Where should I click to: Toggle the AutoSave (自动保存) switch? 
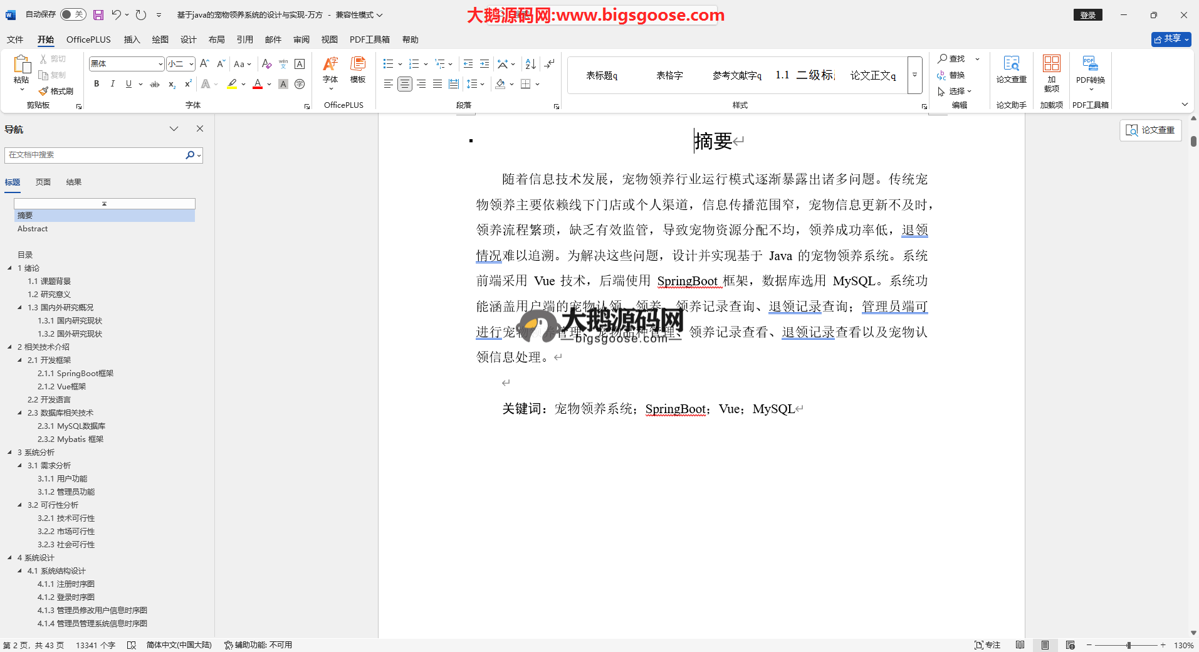pos(73,14)
